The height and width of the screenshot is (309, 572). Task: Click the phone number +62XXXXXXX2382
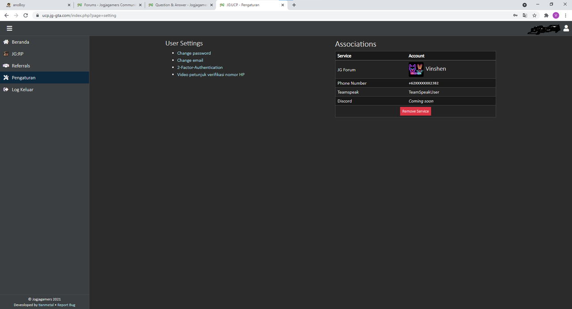[424, 83]
